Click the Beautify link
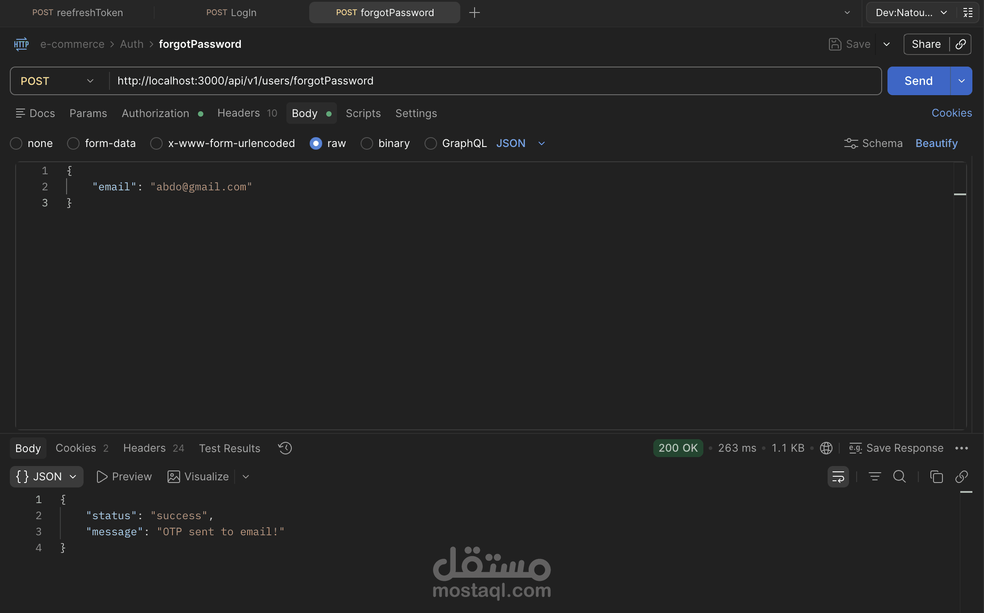Viewport: 984px width, 613px height. [x=936, y=143]
